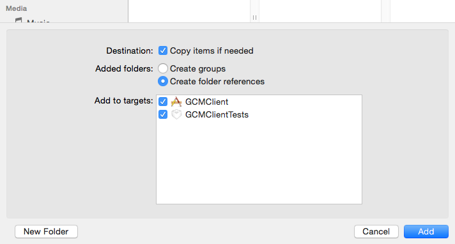Screen dimensions: 455x244
Task: Click the Media section header in sidebar
Action: (17, 8)
